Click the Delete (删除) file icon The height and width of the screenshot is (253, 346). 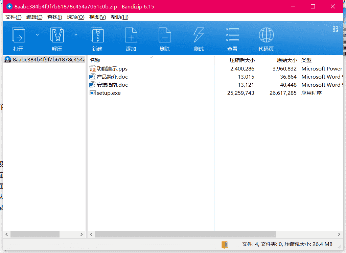(165, 35)
